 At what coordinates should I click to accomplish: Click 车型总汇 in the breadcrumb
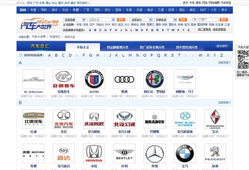point(55,37)
